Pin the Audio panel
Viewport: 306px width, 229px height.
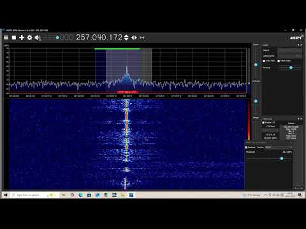click(298, 45)
